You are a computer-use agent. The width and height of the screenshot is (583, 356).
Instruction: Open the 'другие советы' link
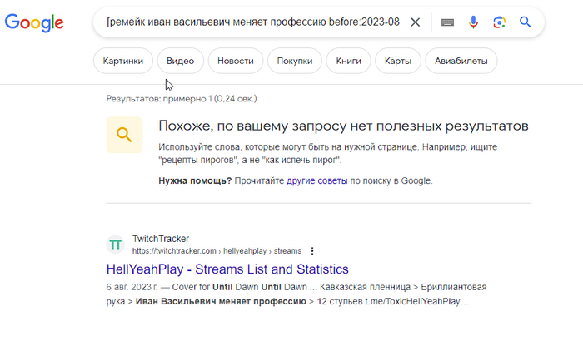click(x=316, y=180)
